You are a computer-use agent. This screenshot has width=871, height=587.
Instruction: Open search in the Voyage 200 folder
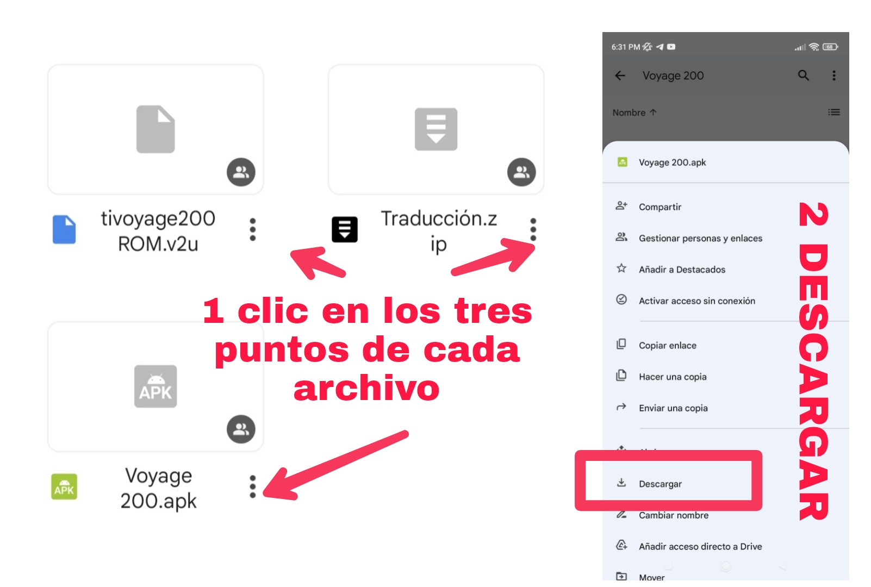click(x=804, y=76)
